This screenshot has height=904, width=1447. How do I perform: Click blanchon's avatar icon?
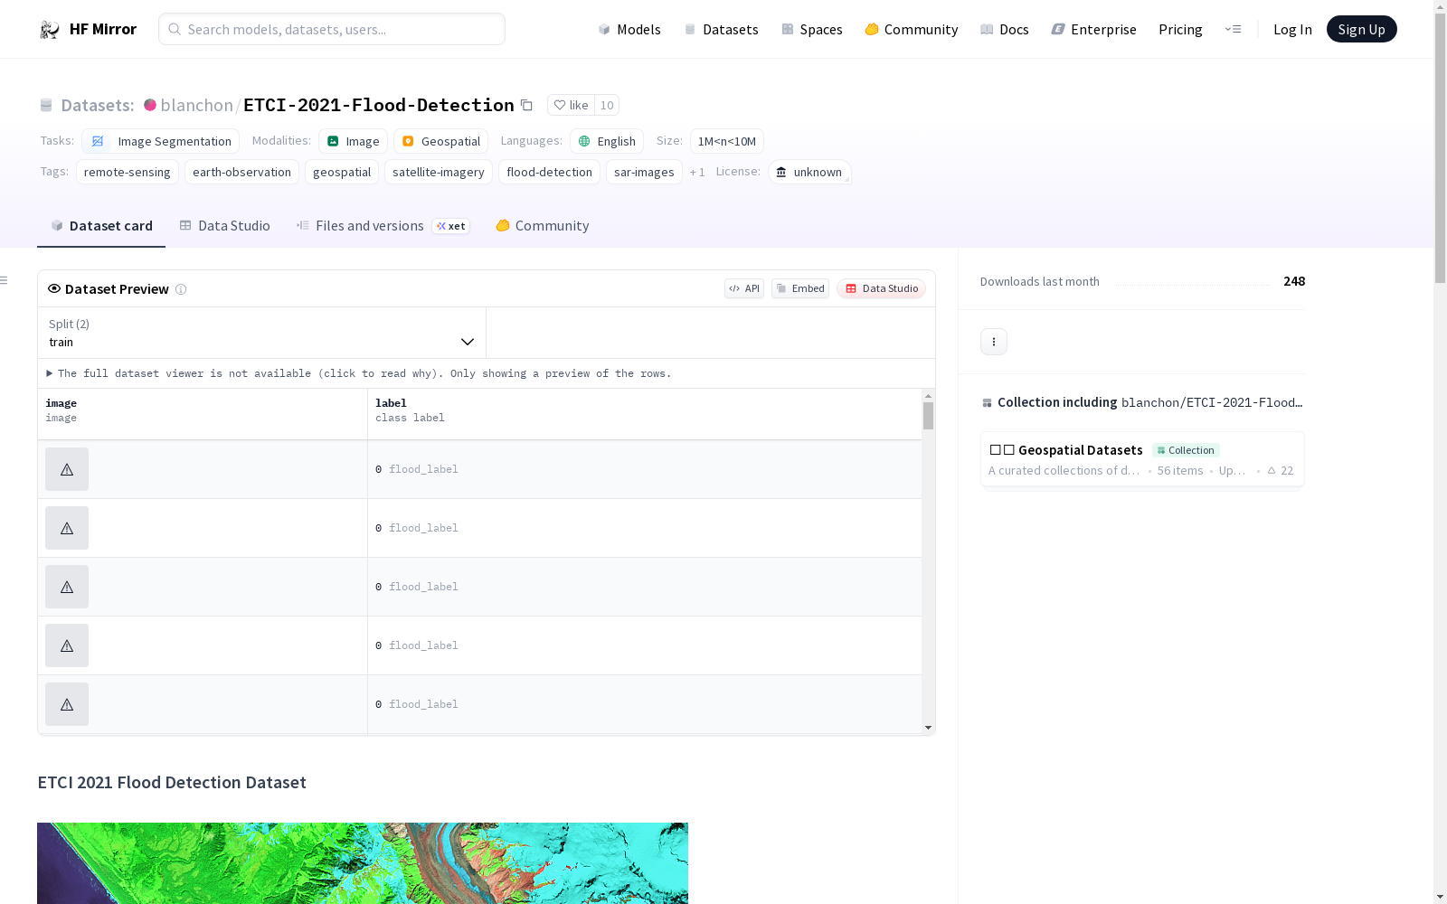point(150,105)
